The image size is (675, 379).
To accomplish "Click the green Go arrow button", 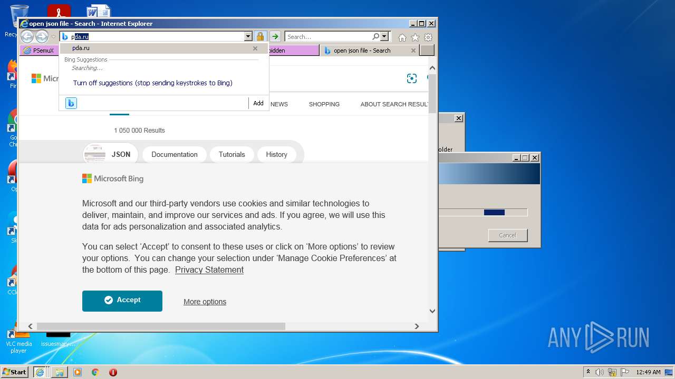I will click(x=275, y=36).
